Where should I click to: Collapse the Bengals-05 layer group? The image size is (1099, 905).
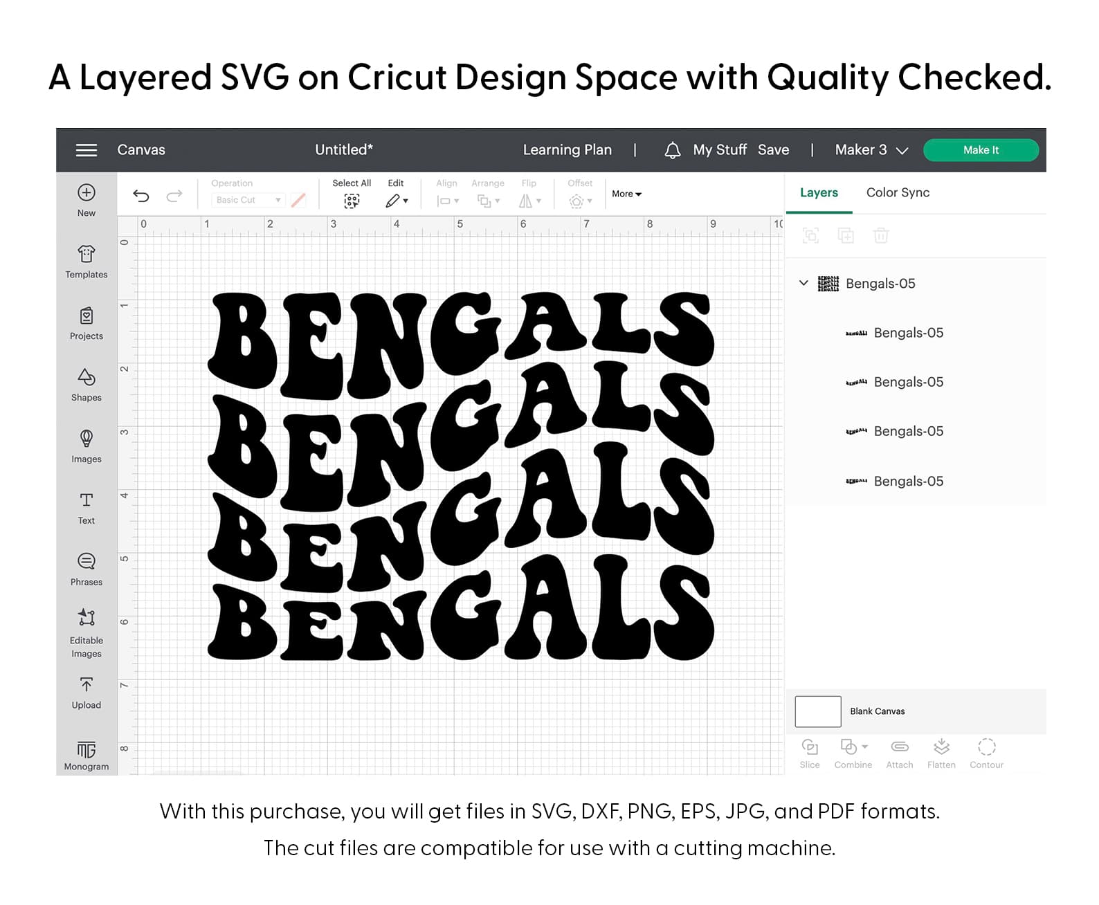point(803,283)
